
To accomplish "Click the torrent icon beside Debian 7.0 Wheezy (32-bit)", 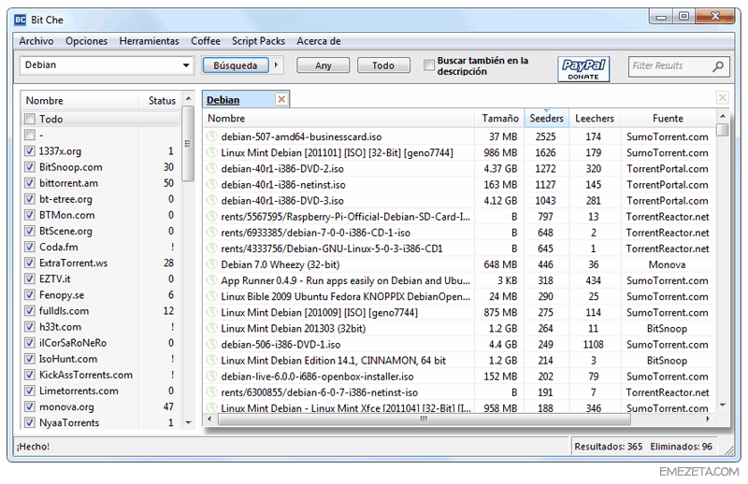I will (x=212, y=264).
